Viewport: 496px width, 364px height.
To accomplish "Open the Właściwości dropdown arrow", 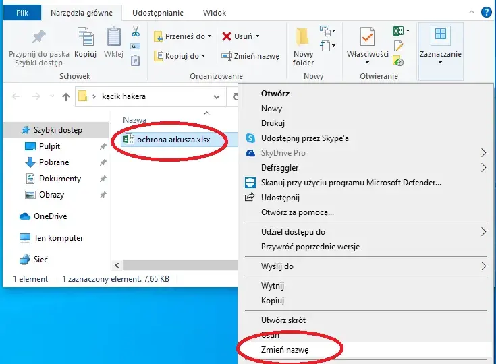I will (367, 63).
